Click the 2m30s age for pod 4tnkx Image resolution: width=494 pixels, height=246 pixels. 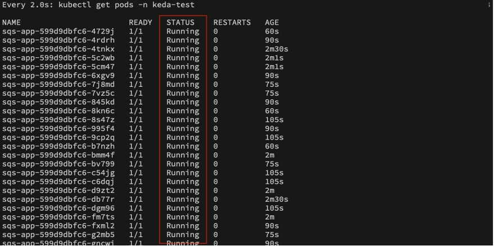click(x=277, y=49)
